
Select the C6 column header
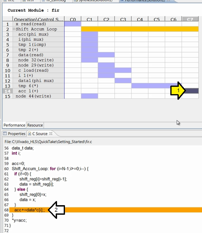tap(173, 19)
